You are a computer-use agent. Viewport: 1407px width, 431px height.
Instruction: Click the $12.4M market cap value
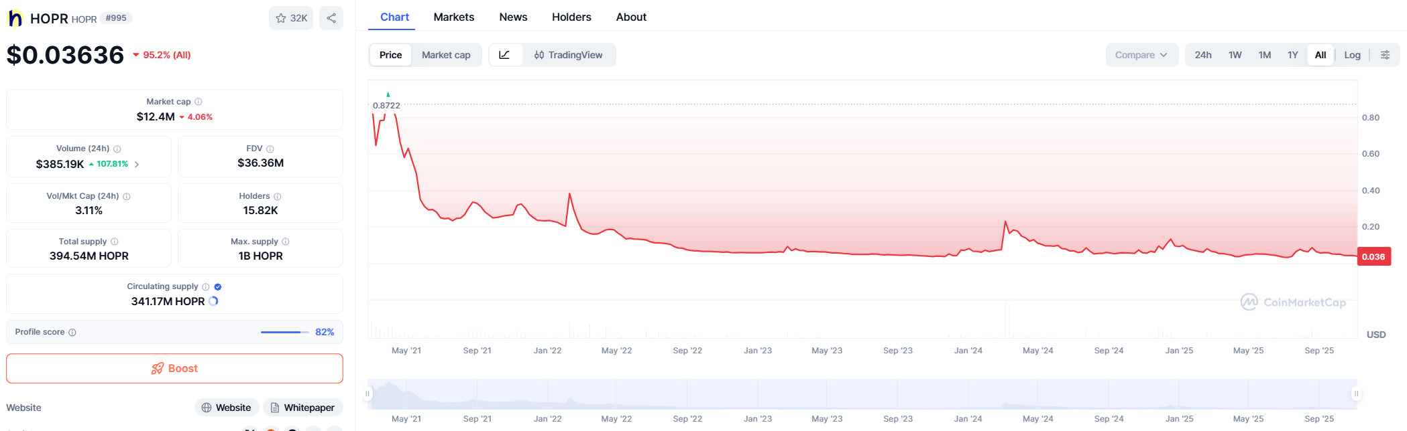point(156,116)
